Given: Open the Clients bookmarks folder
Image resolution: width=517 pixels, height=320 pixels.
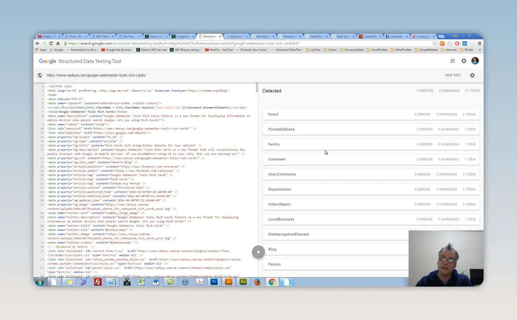Looking at the screenshot, I should pyautogui.click(x=330, y=50).
